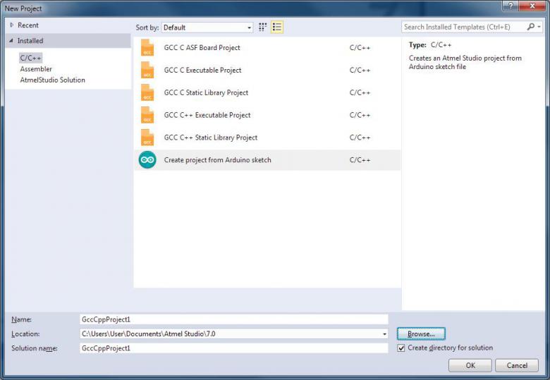Viewport: 550px width, 380px height.
Task: Switch to small icons grid view
Action: pos(263,27)
